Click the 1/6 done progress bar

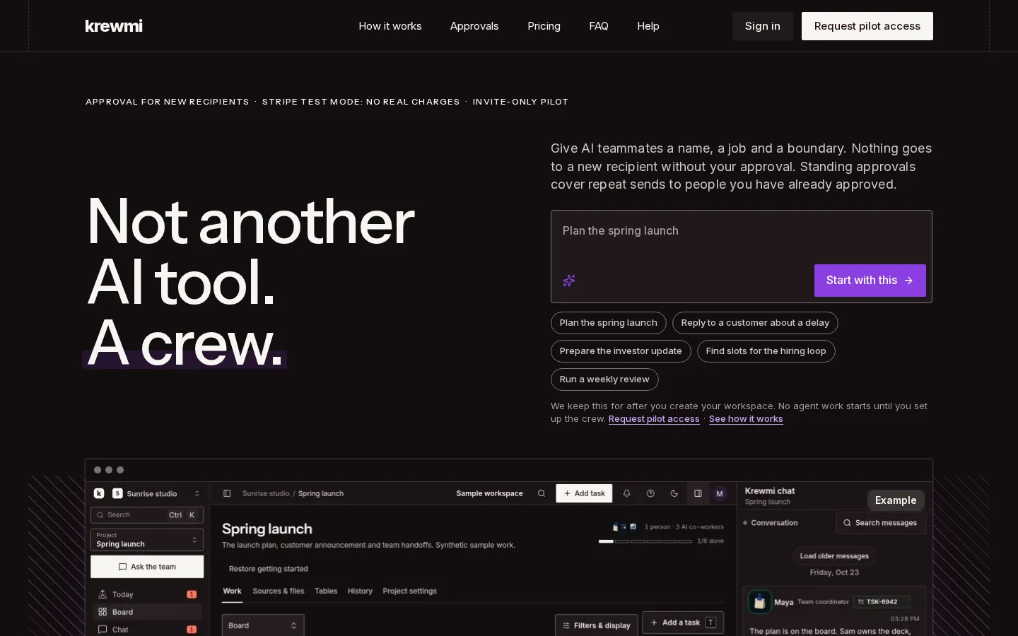[x=645, y=541]
